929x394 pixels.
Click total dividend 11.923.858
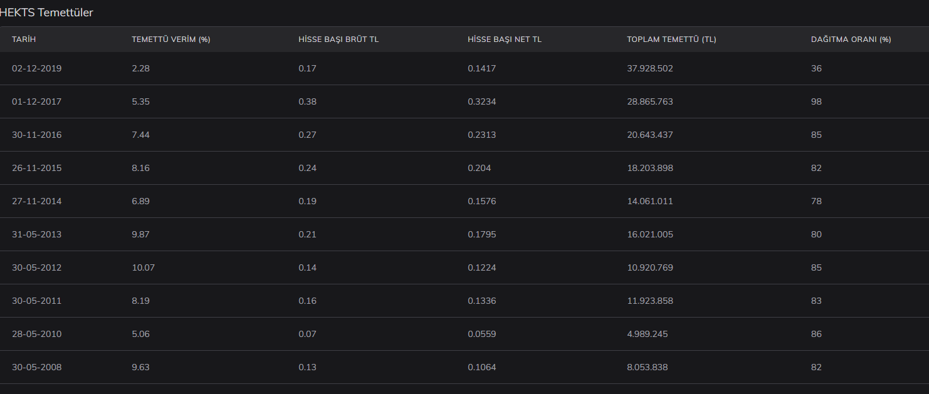pos(650,301)
